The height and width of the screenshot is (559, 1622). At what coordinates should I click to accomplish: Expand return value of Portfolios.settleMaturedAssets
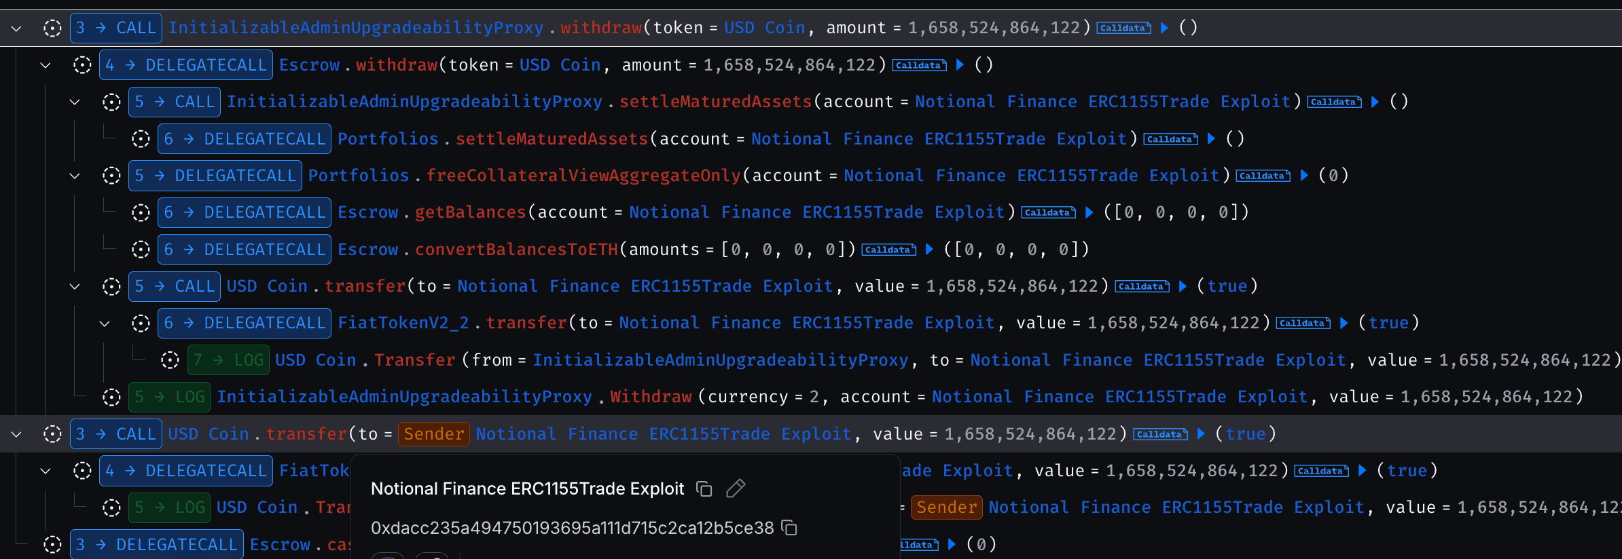(x=1212, y=139)
